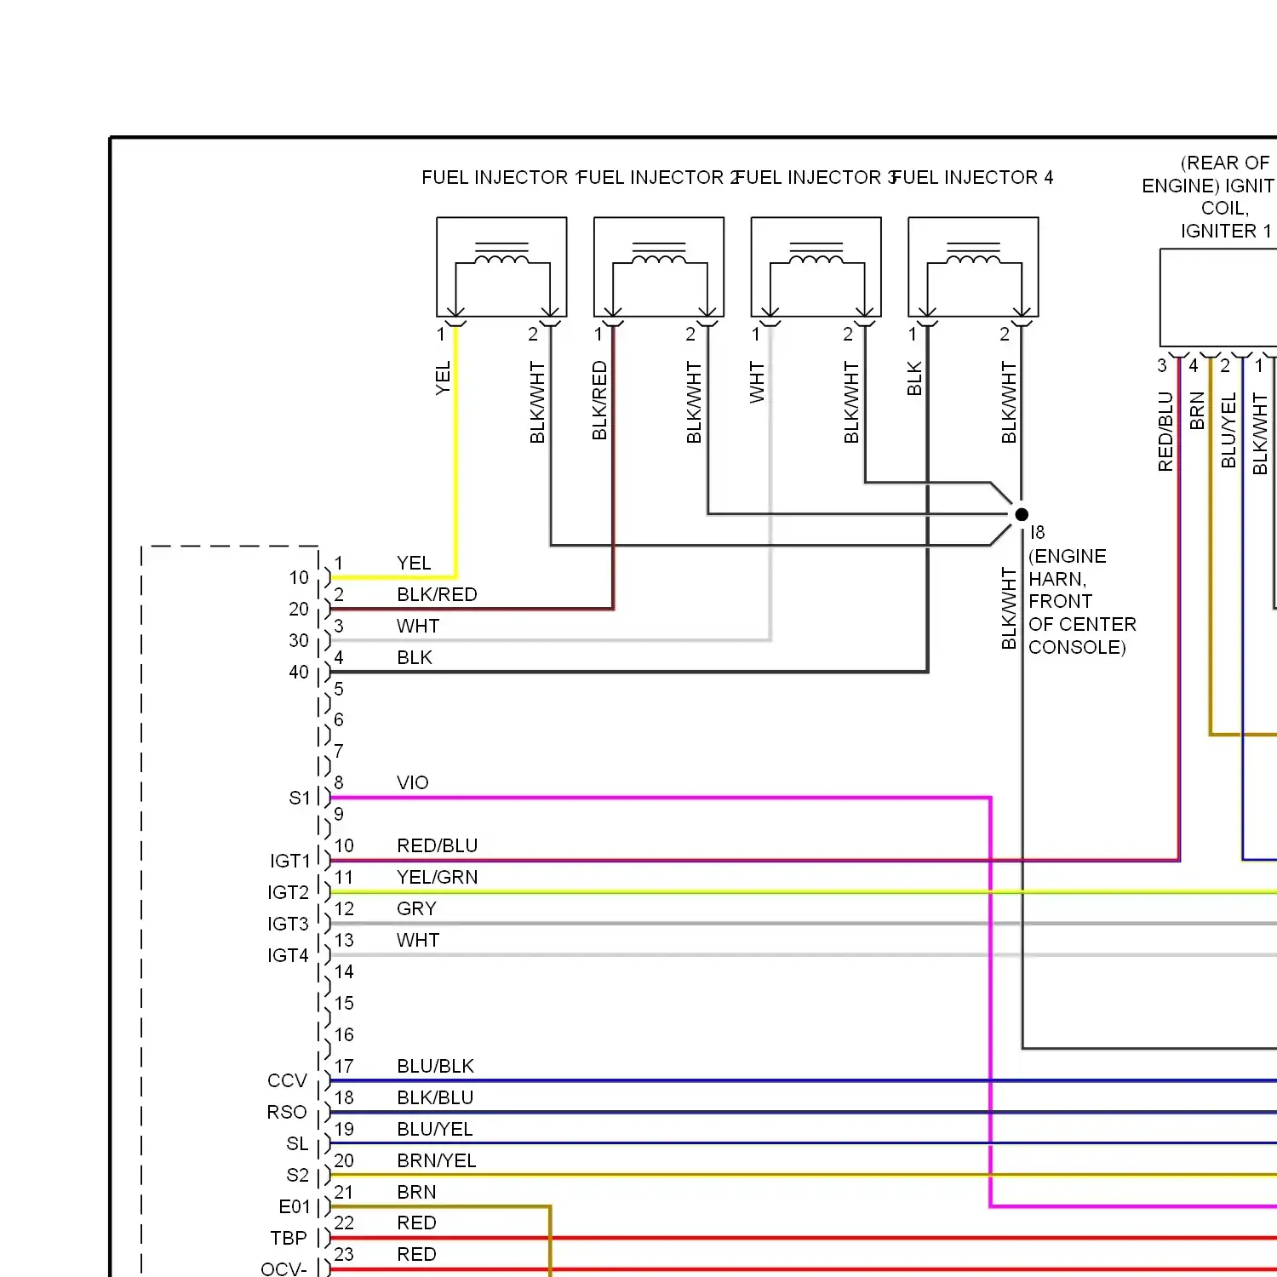Click vertical BLK/WHT label under Fuel Injector 2
Image resolution: width=1277 pixels, height=1277 pixels.
coord(694,403)
